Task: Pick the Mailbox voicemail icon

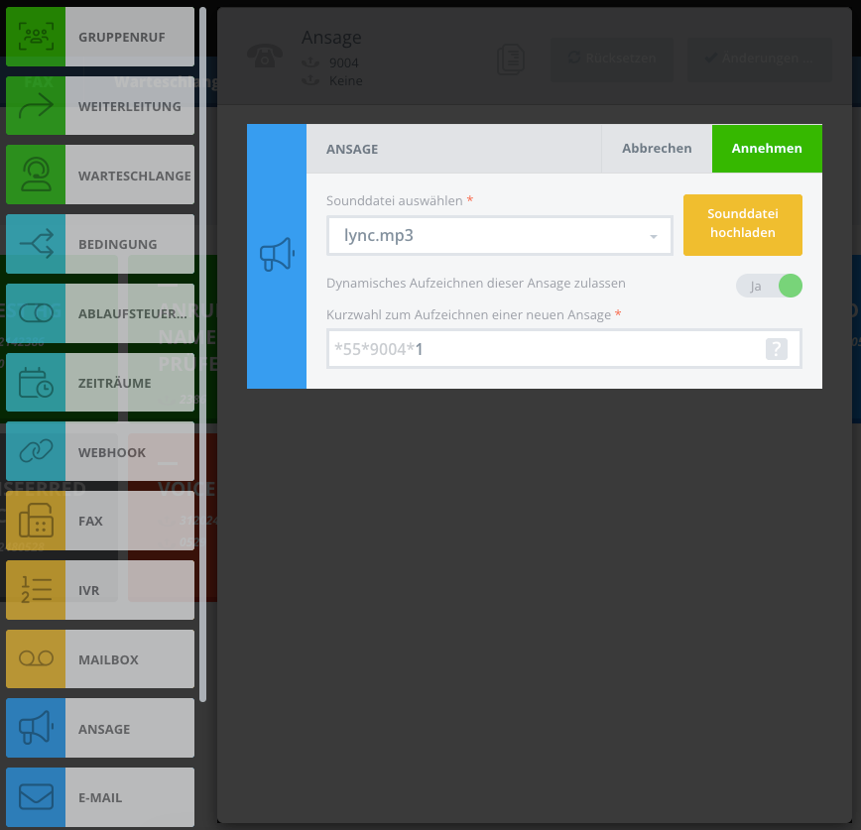Action: [36, 658]
